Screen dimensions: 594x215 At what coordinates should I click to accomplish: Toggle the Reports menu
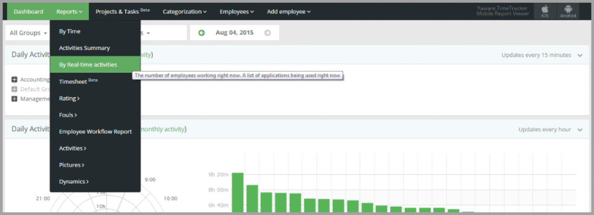point(70,12)
